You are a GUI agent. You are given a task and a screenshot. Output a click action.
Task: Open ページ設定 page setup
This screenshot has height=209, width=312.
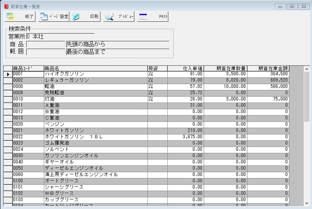[x=54, y=17]
